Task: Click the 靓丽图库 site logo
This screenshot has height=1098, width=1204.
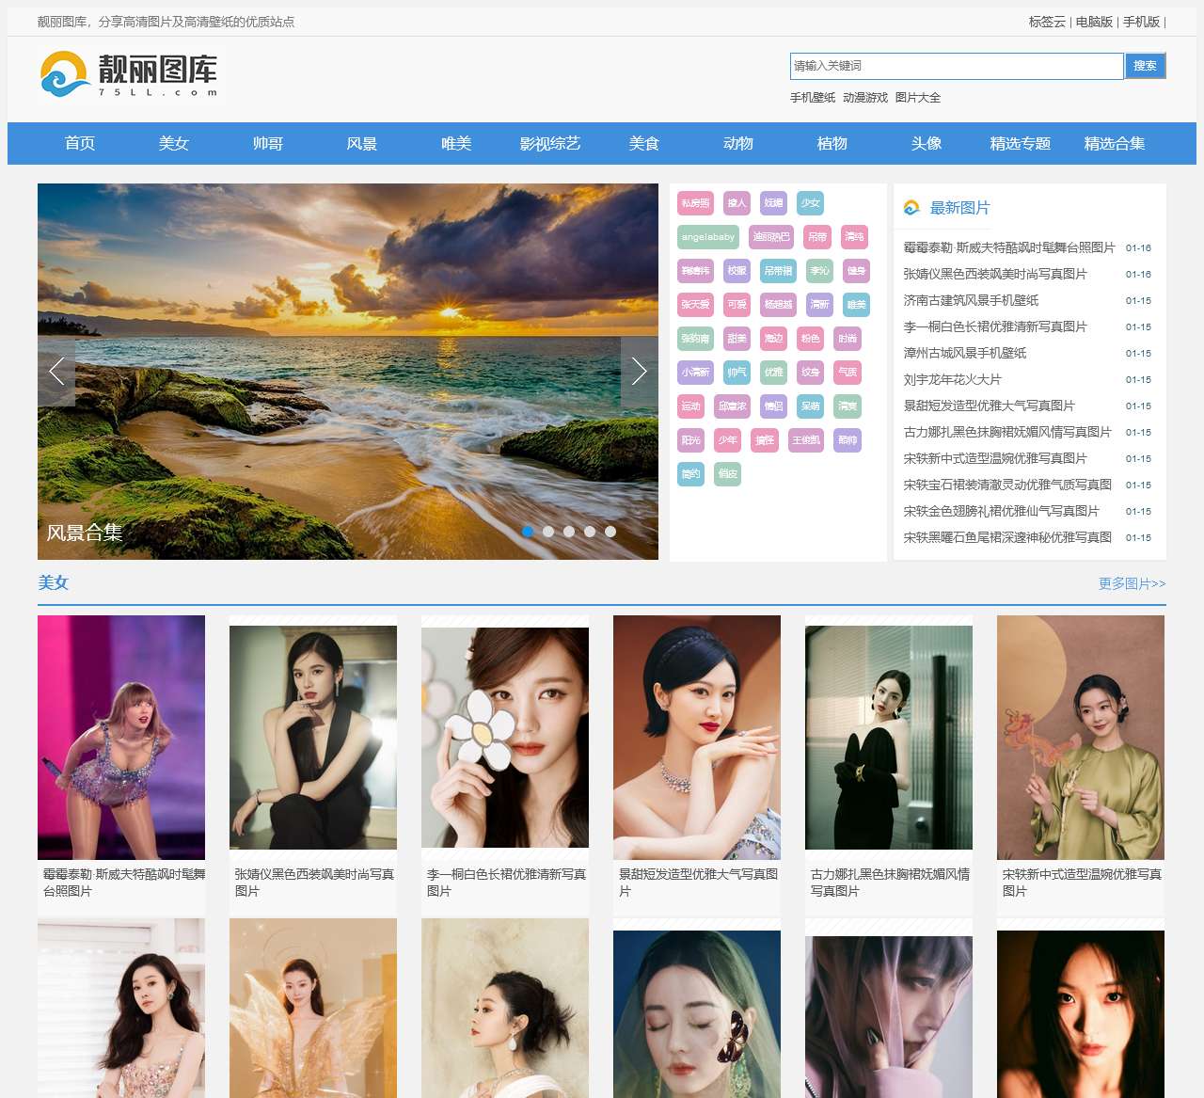Action: coord(130,74)
